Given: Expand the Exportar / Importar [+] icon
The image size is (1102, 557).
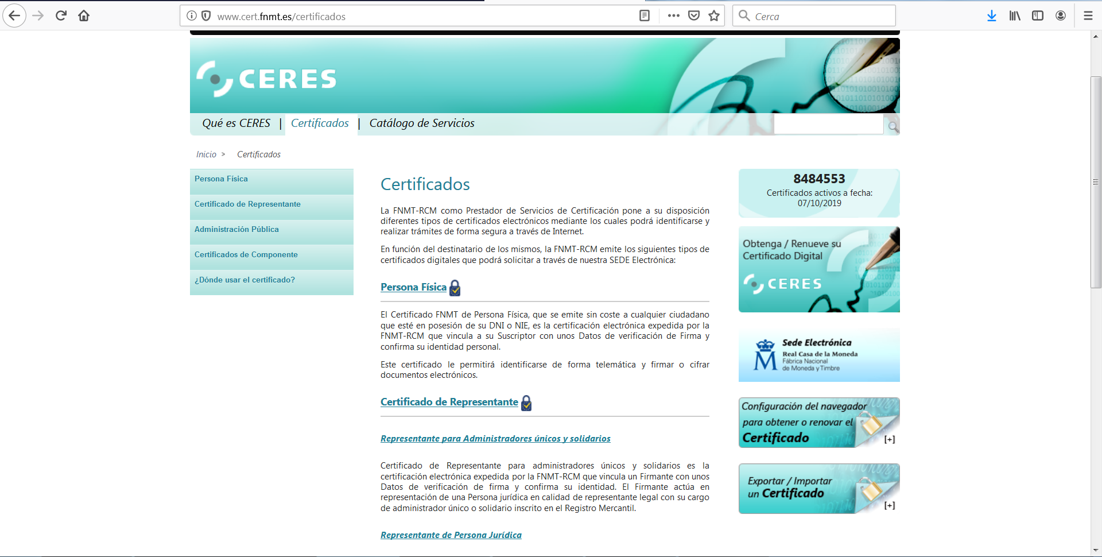Looking at the screenshot, I should coord(890,505).
